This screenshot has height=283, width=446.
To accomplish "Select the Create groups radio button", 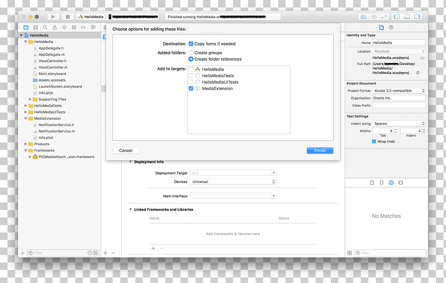I will pyautogui.click(x=191, y=52).
